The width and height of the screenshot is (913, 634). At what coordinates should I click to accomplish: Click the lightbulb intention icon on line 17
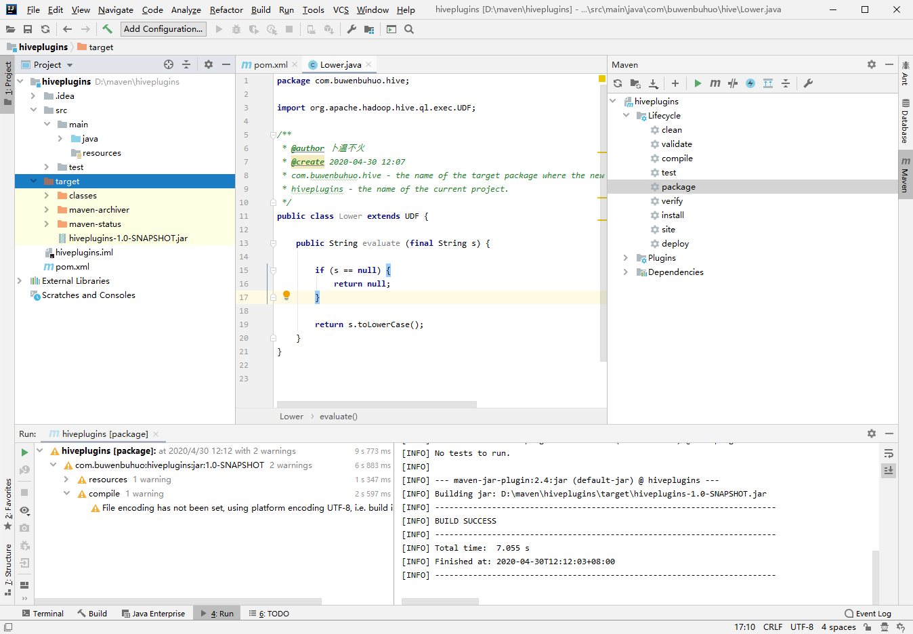tap(286, 295)
